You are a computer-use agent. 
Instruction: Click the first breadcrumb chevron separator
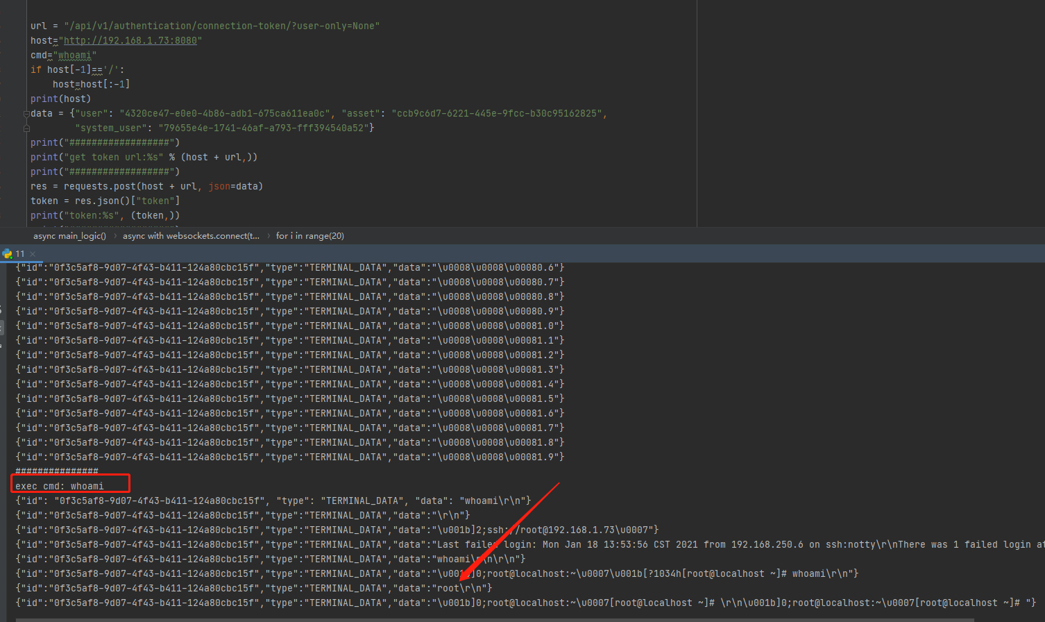[114, 236]
